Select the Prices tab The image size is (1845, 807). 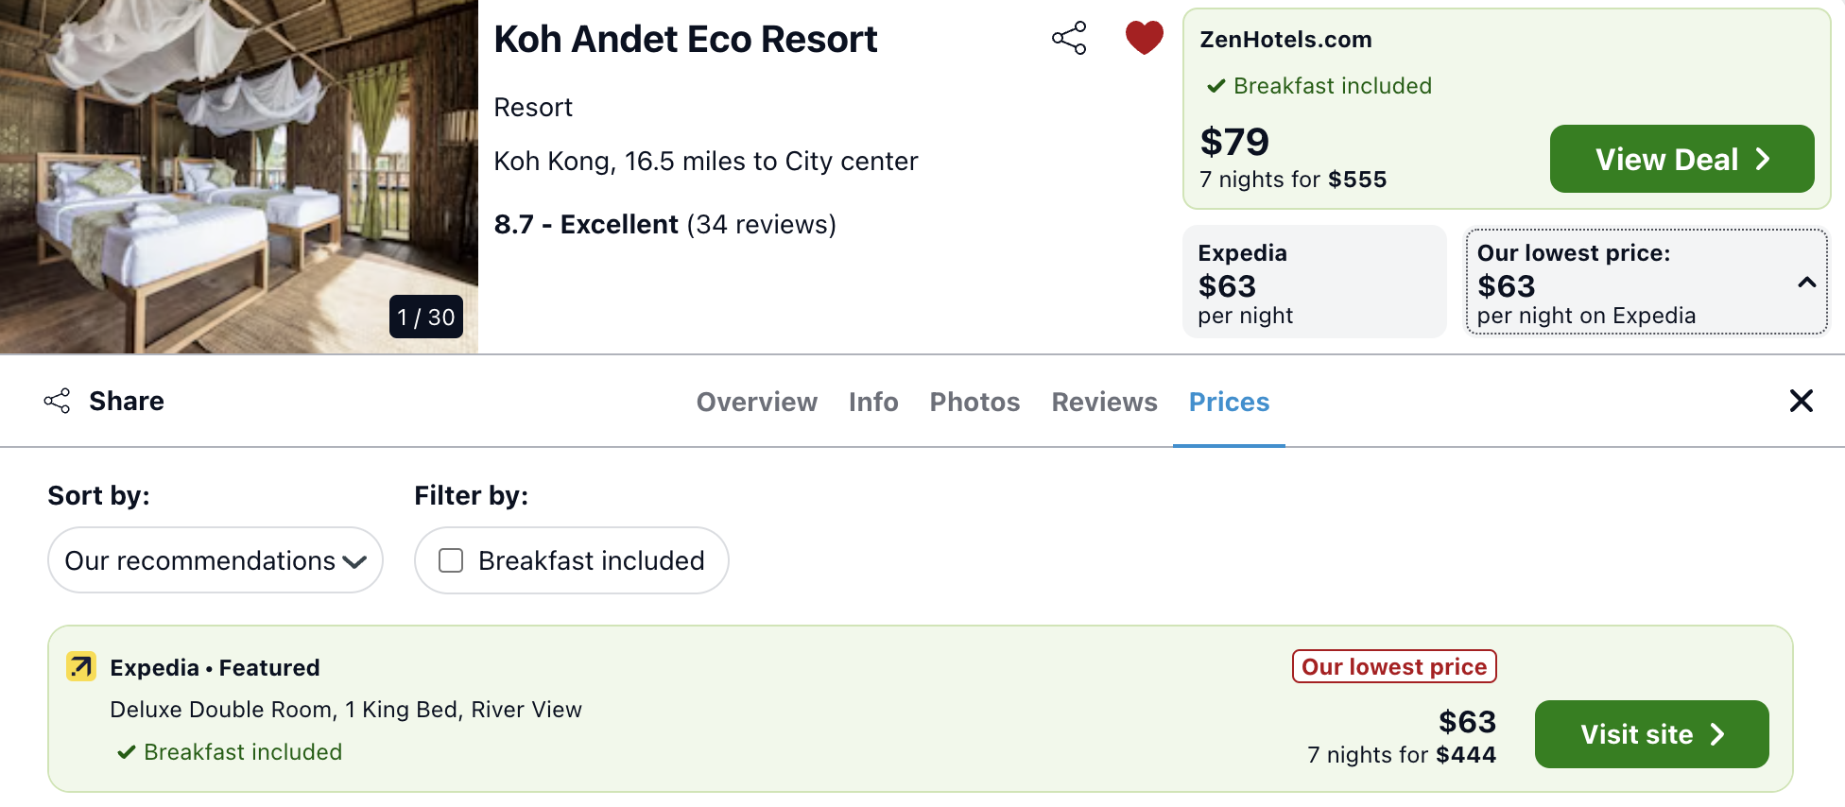click(x=1229, y=402)
